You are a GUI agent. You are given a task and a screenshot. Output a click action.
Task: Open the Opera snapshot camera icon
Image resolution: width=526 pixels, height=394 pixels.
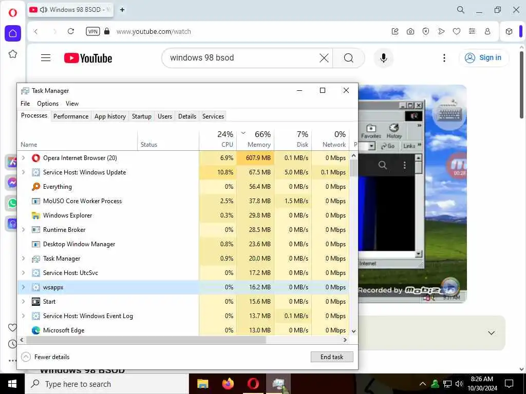point(410,31)
